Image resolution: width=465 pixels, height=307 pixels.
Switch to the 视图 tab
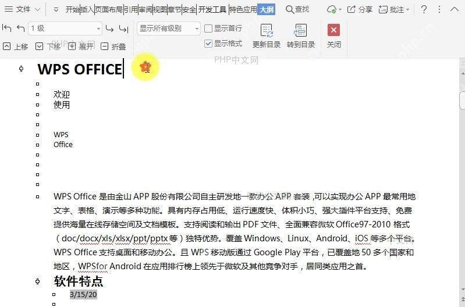click(x=159, y=9)
